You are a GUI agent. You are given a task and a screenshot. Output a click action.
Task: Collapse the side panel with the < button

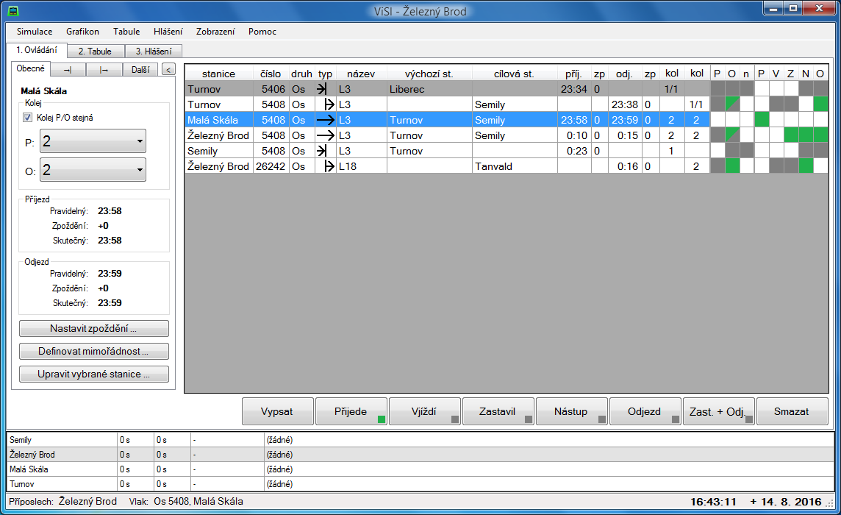point(168,70)
